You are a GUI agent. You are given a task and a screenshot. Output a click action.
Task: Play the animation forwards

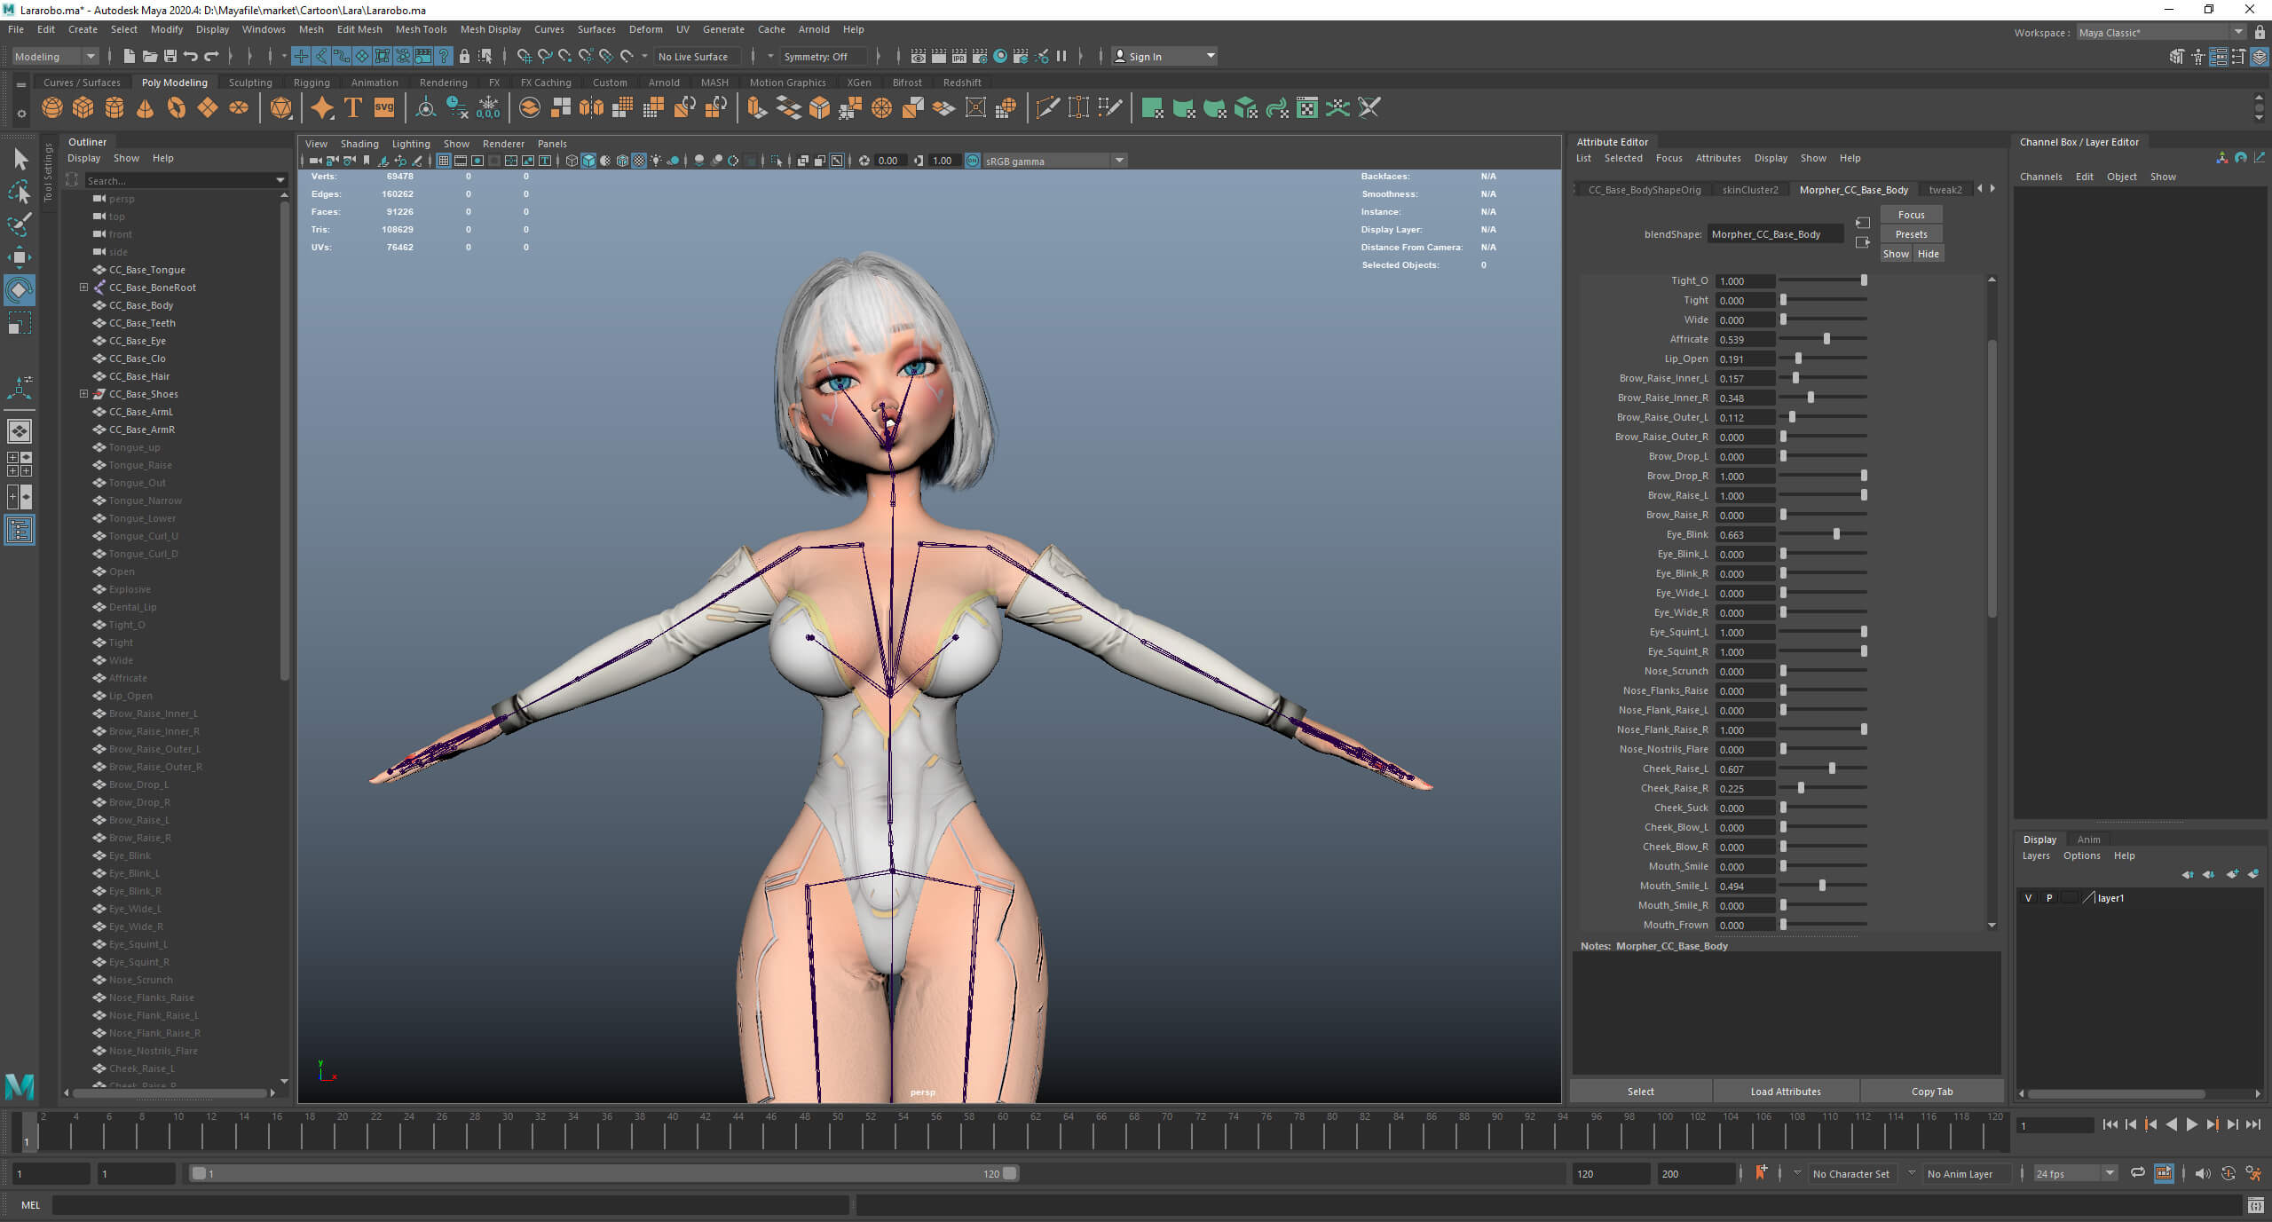click(x=2192, y=1124)
